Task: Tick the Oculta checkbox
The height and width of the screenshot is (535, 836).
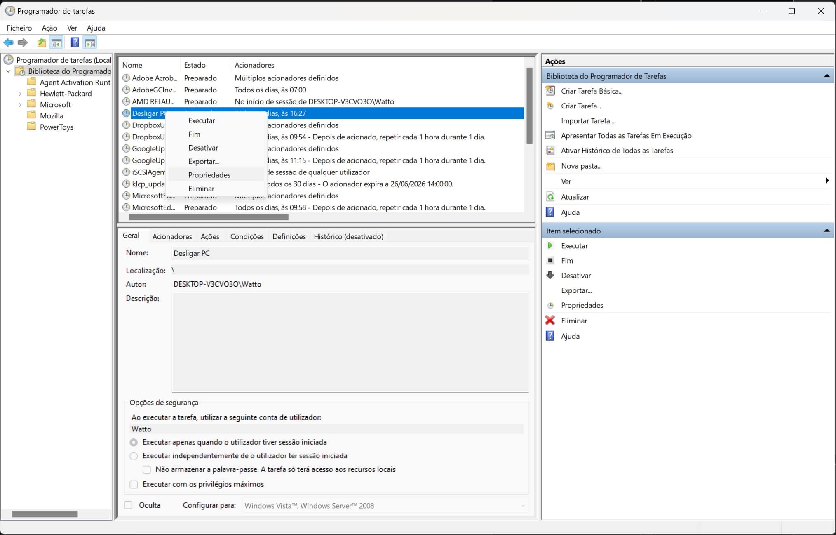Action: click(129, 505)
